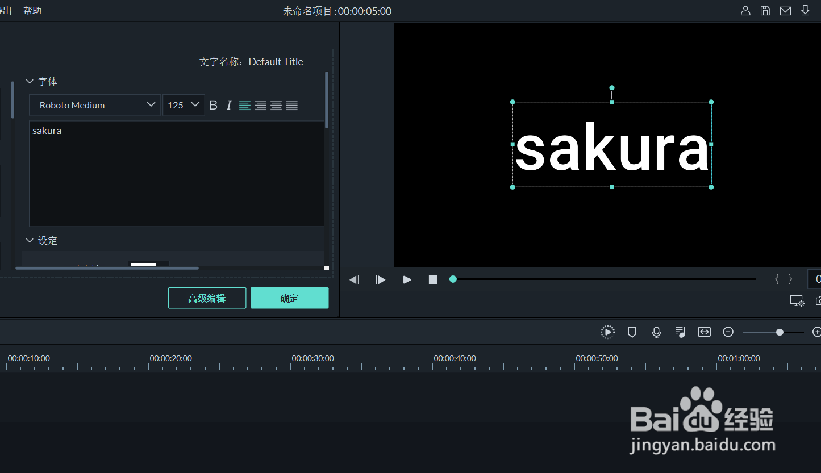
Task: Open the 帮助 menu
Action: (32, 11)
